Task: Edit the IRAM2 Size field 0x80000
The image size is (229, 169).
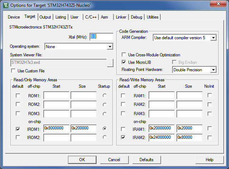Action: [x=190, y=138]
